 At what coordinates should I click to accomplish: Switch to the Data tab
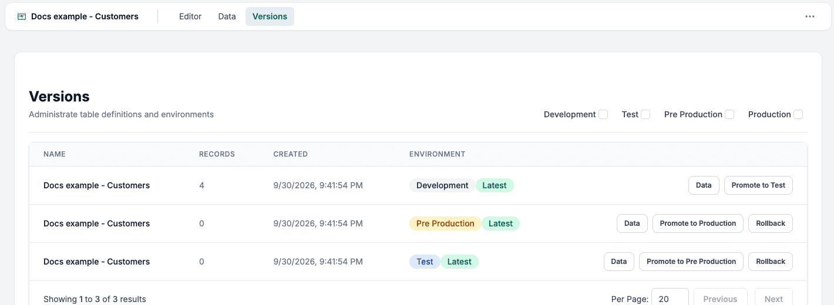(x=227, y=16)
